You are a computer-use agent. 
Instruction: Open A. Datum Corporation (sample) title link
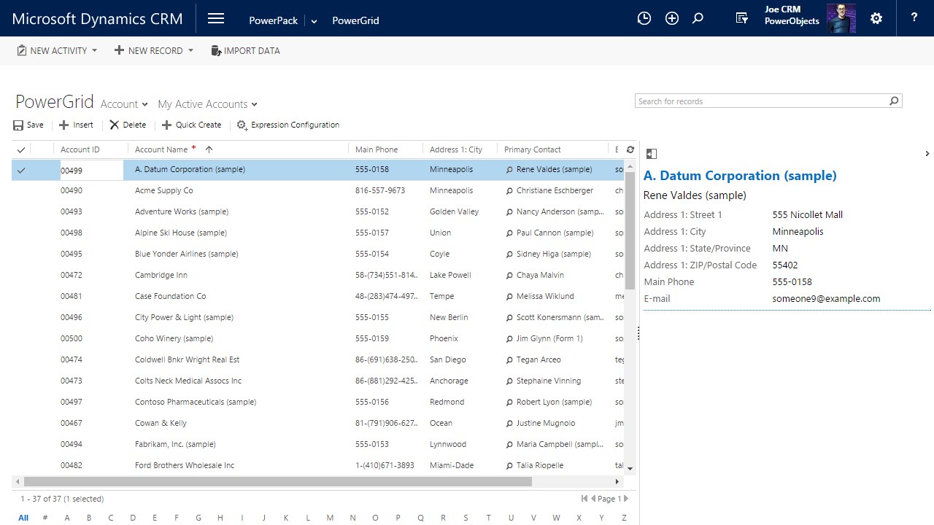(x=740, y=176)
